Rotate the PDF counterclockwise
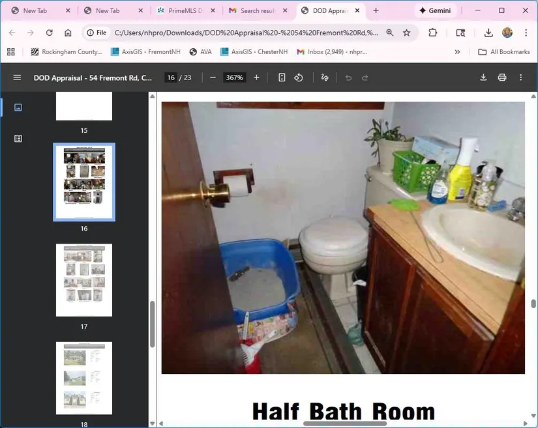538x428 pixels. tap(299, 78)
